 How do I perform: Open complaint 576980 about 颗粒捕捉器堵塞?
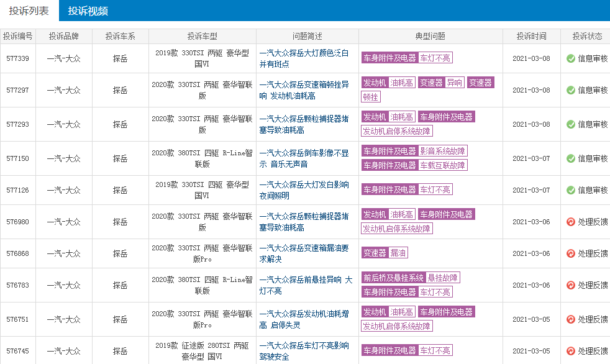(304, 222)
